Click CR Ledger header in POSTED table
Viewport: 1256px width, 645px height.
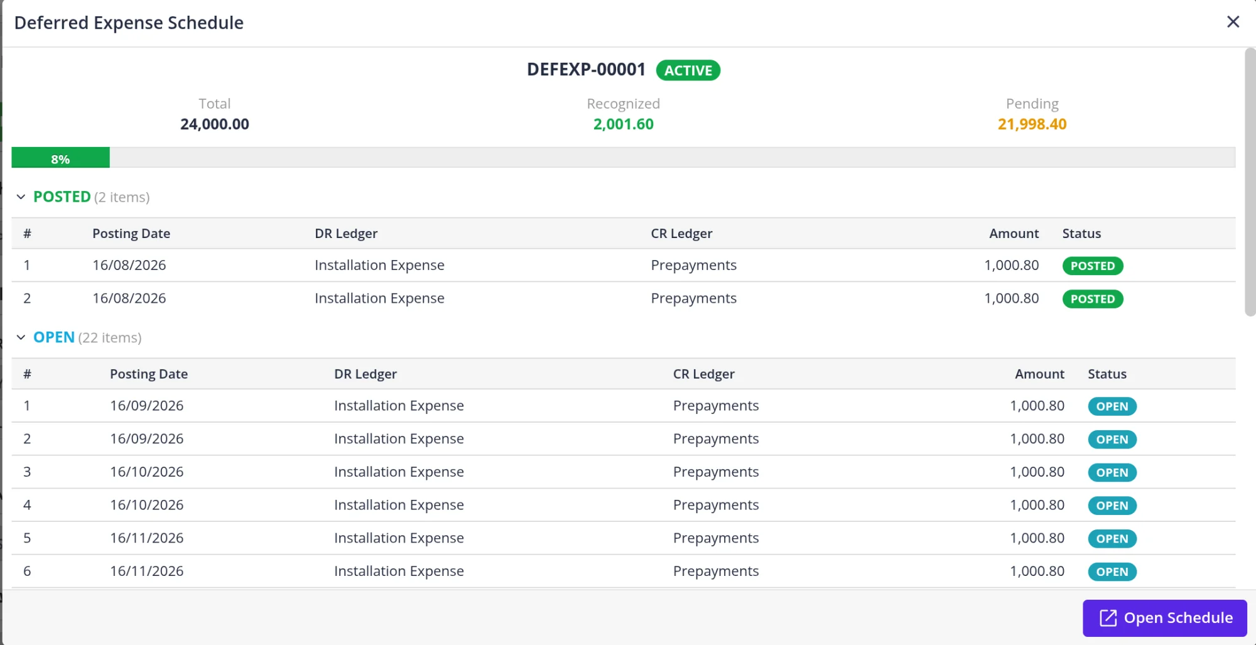tap(681, 234)
